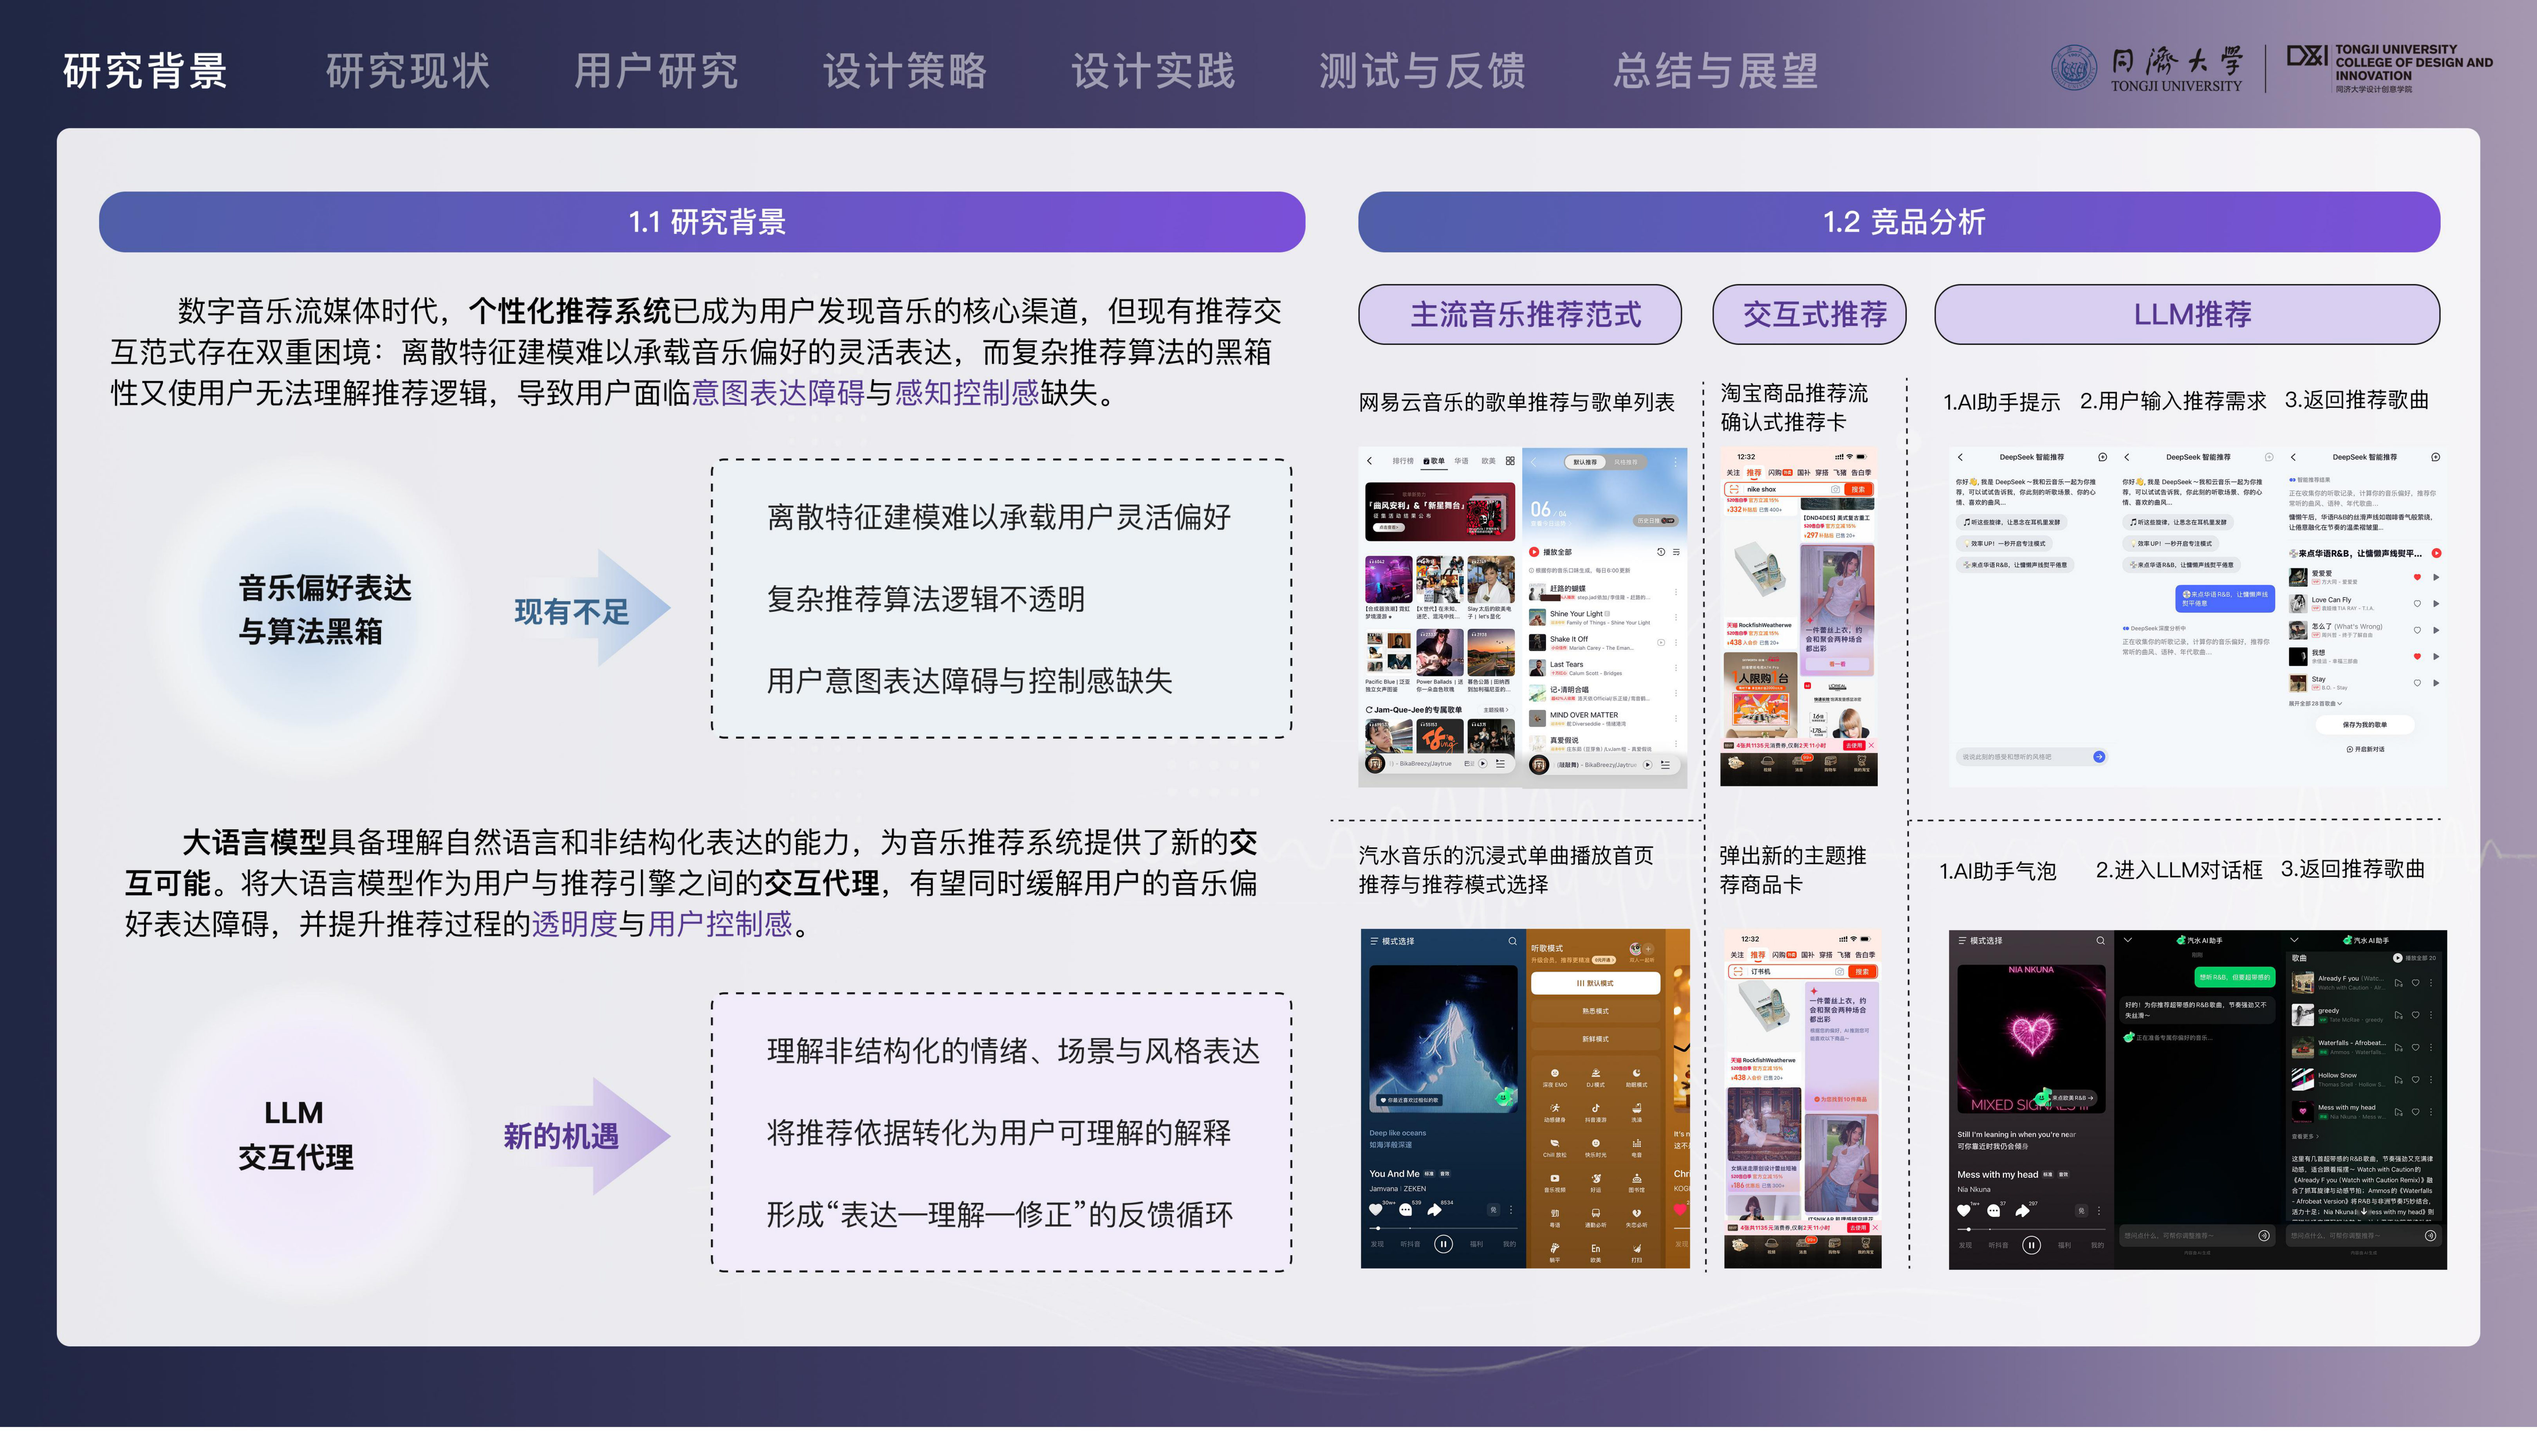The width and height of the screenshot is (2537, 1456).
Task: Switch to the 研究现状 navigation tab
Action: (408, 71)
